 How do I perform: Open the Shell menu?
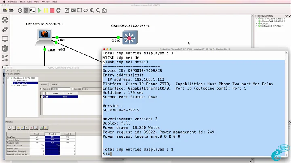coord(23,2)
